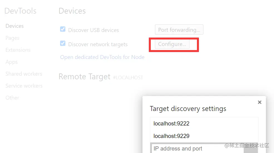This screenshot has width=274, height=153.
Task: Select the localhost:9222 target entry
Action: pyautogui.click(x=171, y=124)
